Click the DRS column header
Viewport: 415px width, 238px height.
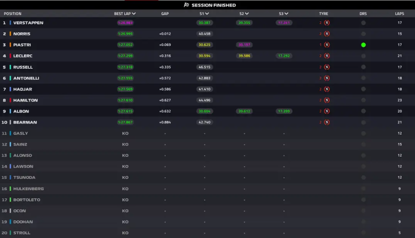click(363, 13)
